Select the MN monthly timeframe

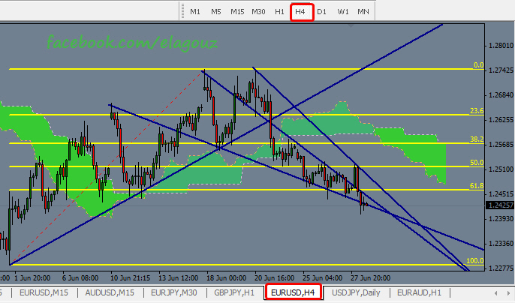click(363, 12)
